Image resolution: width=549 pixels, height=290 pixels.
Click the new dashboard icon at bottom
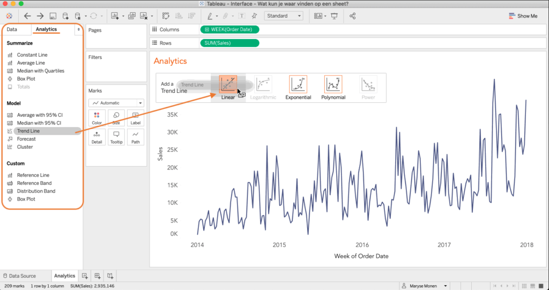(x=98, y=276)
